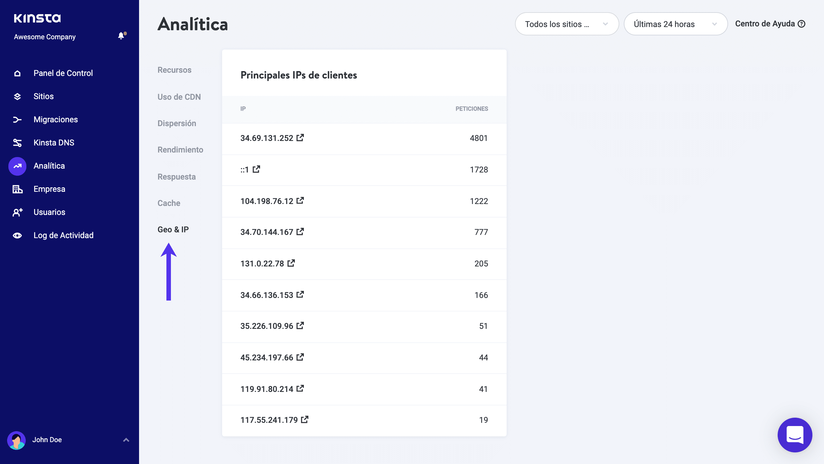Click the Migraciones arrow icon

(17, 120)
